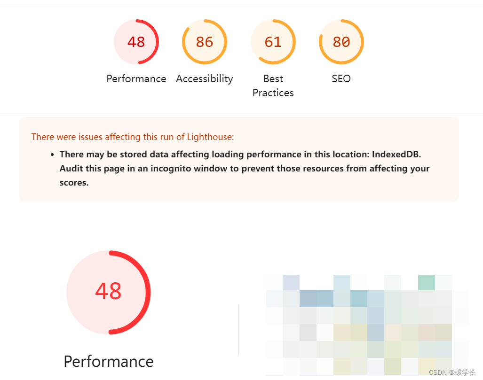Go to the Accessibility category label
483x380 pixels.
(x=205, y=79)
